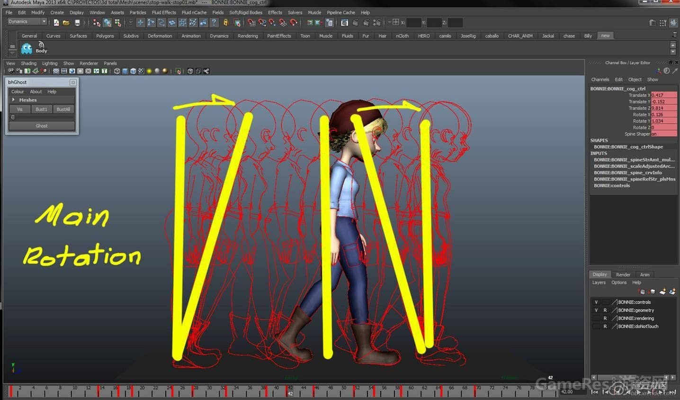The height and width of the screenshot is (400, 680).
Task: Save the scene with the floppy icon
Action: tap(77, 22)
